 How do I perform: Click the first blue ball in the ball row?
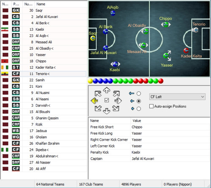coord(95,81)
